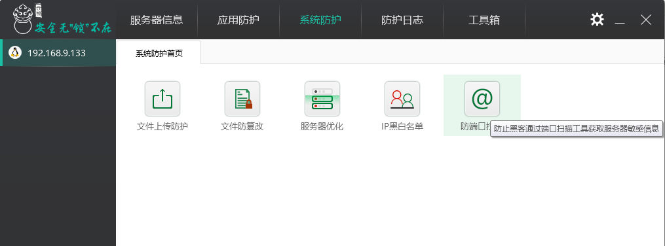Switch to the 服务器信息 tab
The height and width of the screenshot is (246, 665).
157,20
